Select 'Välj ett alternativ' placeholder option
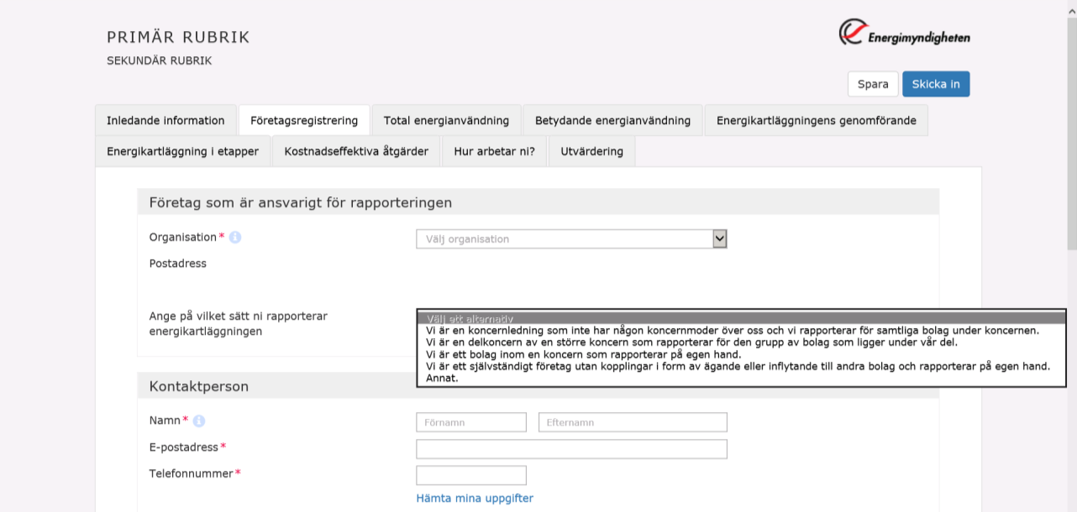The image size is (1077, 512). (x=741, y=318)
